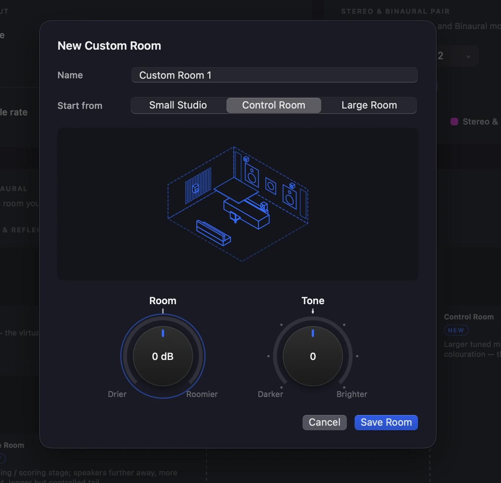This screenshot has height=483, width=501.
Task: Click the isometric room illustration preview
Action: pos(237,204)
